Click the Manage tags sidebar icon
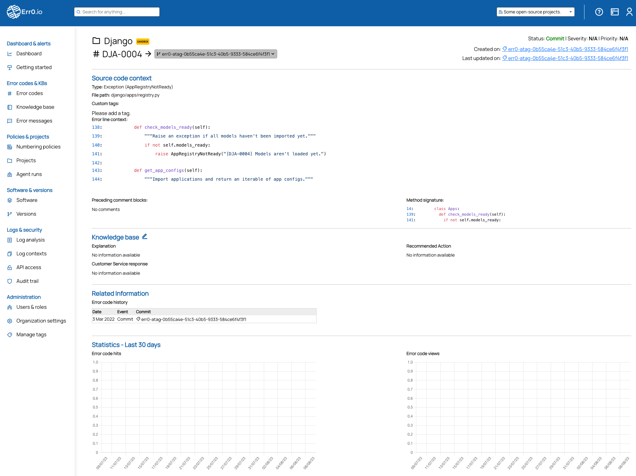 pos(10,335)
